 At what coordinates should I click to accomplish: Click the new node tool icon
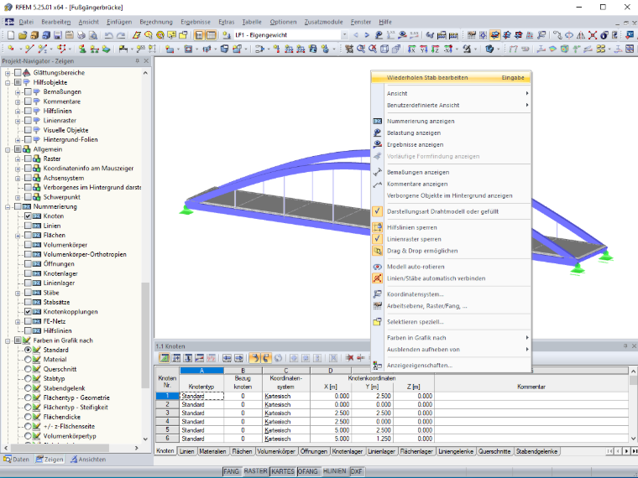pos(11,49)
